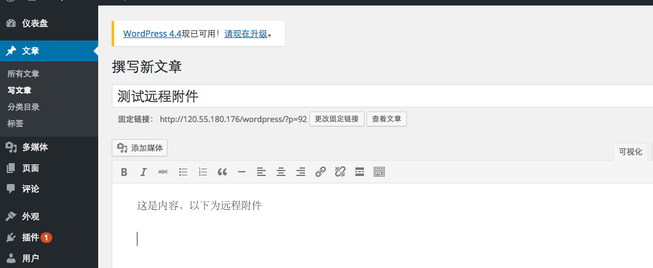Click the 撰写新文章 page heading
The width and height of the screenshot is (653, 268).
coord(147,67)
